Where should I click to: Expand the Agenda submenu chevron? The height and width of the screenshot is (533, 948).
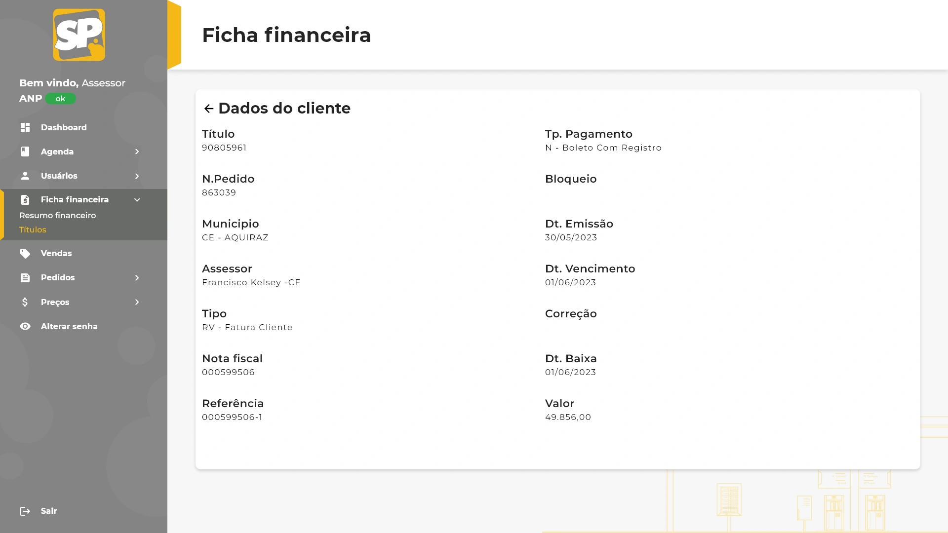pyautogui.click(x=137, y=152)
